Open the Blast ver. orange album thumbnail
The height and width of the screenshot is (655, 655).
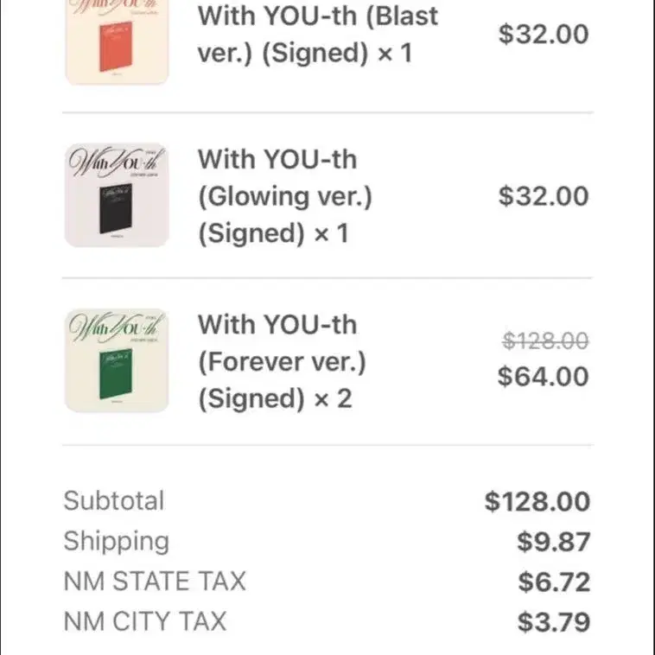[117, 41]
